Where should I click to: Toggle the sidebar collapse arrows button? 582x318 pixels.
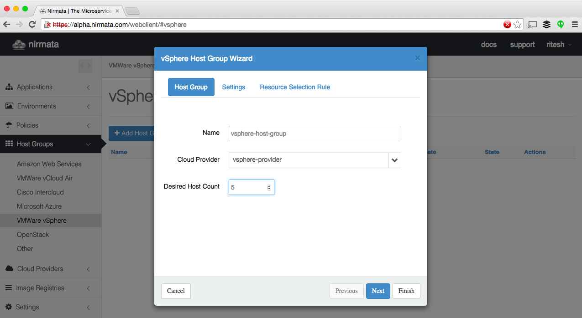click(85, 66)
